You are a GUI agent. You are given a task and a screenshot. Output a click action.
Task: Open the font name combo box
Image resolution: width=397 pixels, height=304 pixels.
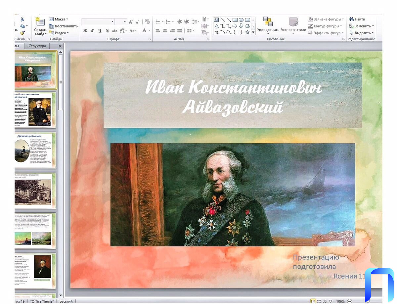click(x=98, y=22)
